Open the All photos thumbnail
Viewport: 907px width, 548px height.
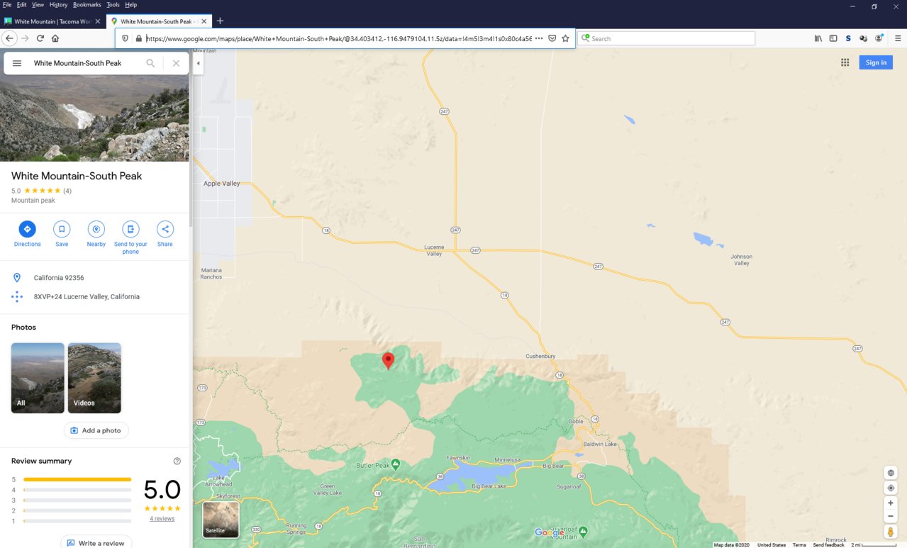pyautogui.click(x=38, y=378)
